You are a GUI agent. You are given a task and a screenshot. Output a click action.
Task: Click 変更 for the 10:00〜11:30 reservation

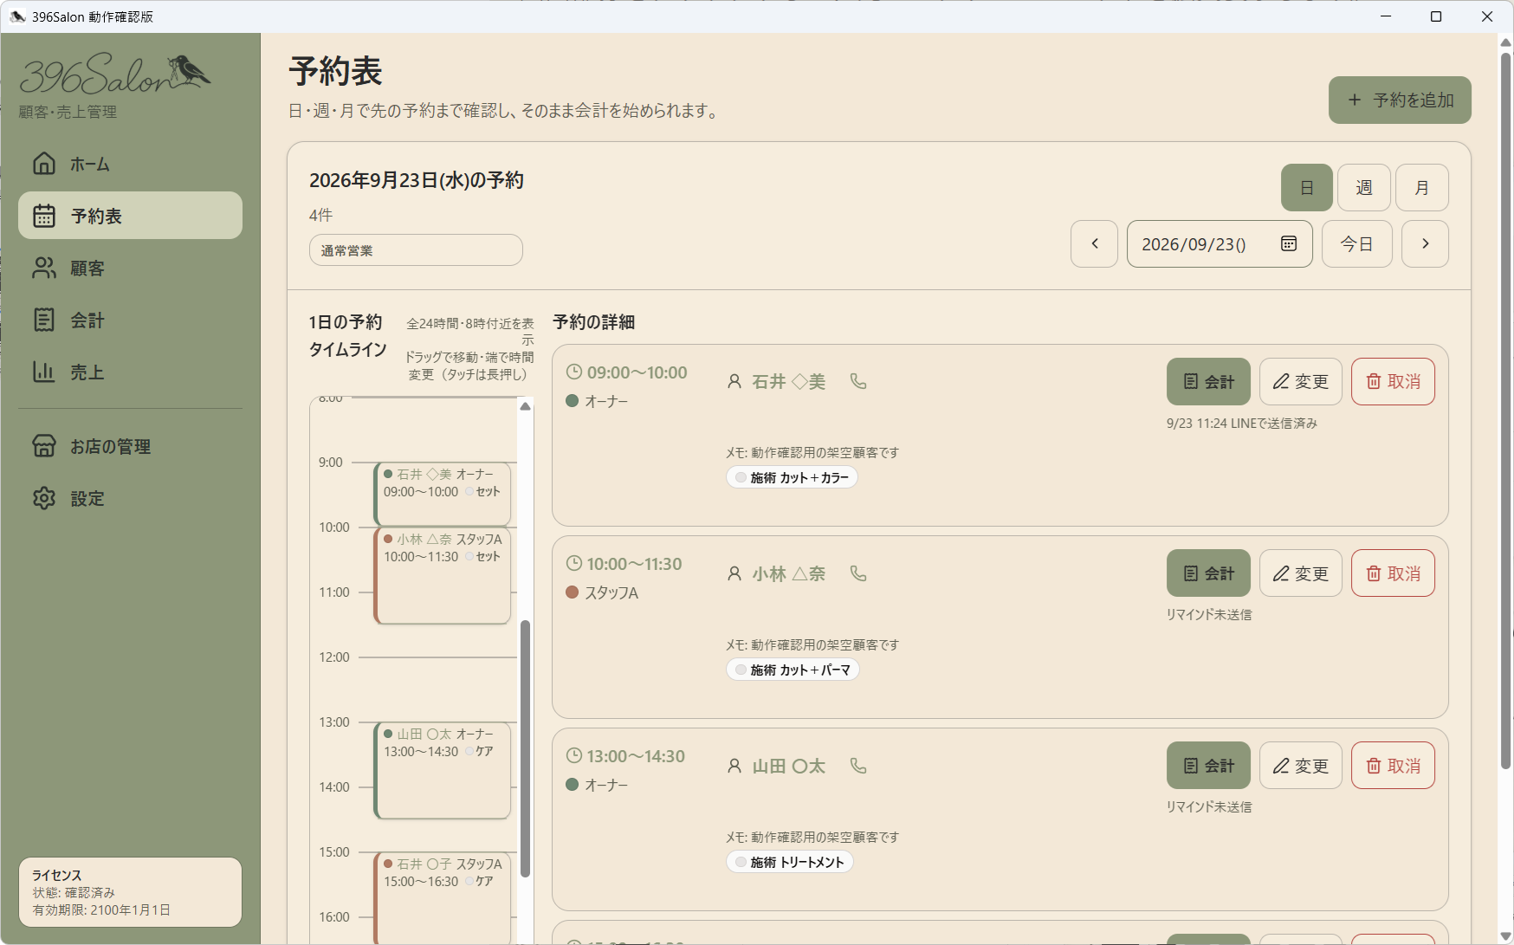[x=1301, y=573]
